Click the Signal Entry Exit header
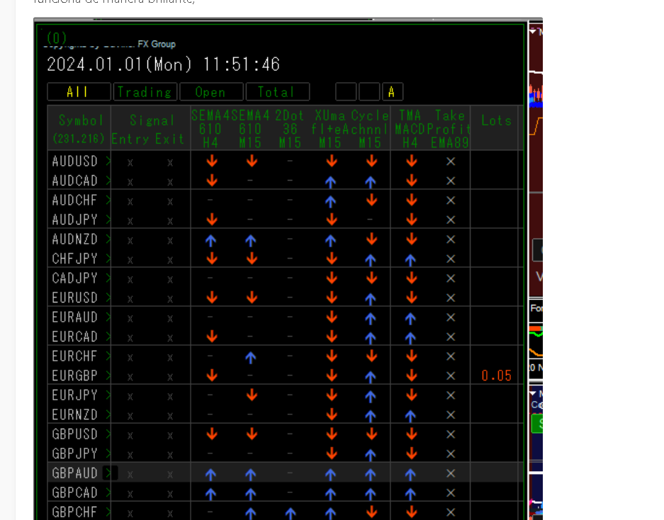The image size is (664, 520). point(150,128)
